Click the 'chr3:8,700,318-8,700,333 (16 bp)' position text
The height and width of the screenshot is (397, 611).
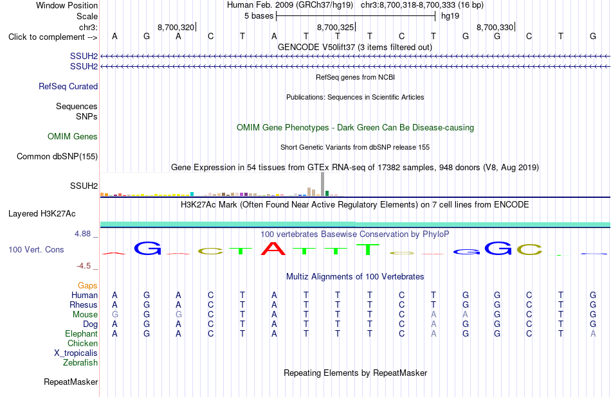[x=422, y=5]
